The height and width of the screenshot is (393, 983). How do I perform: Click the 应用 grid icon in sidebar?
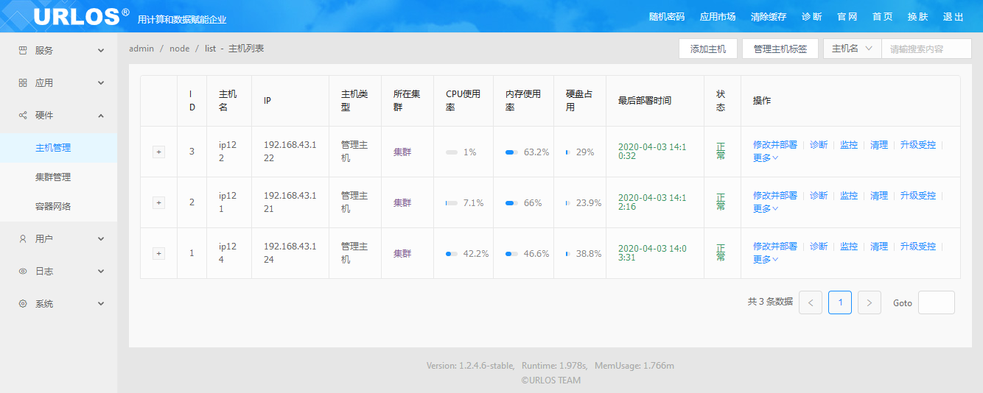coord(22,83)
